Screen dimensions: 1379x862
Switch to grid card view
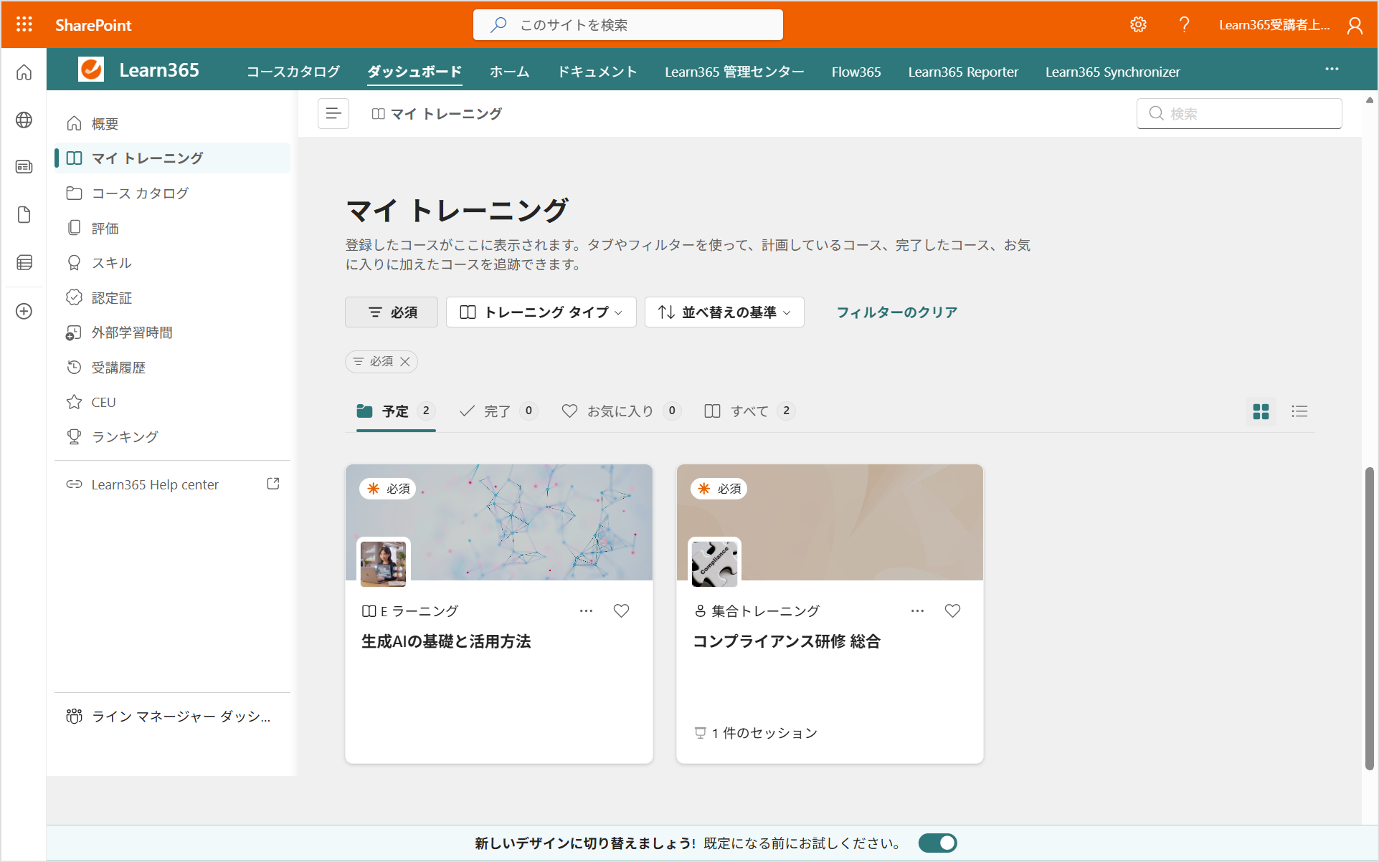tap(1261, 411)
